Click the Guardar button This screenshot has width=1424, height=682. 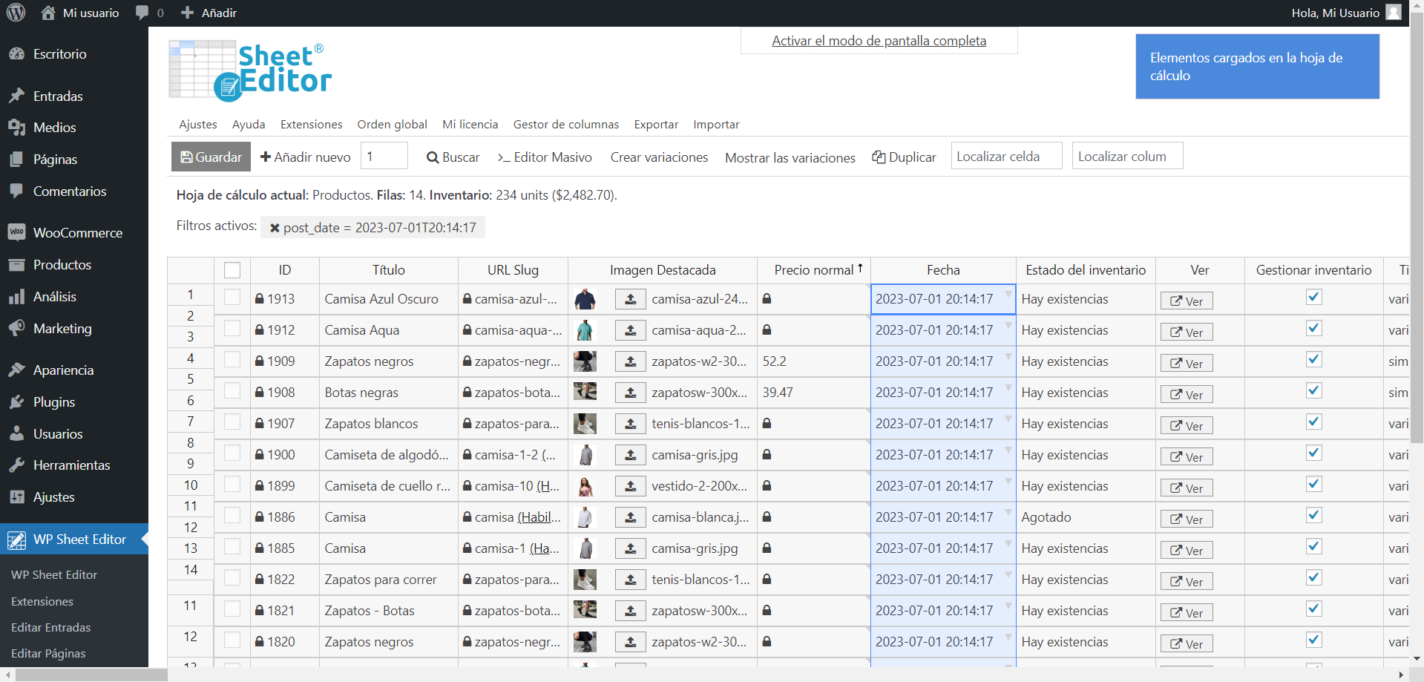click(211, 157)
